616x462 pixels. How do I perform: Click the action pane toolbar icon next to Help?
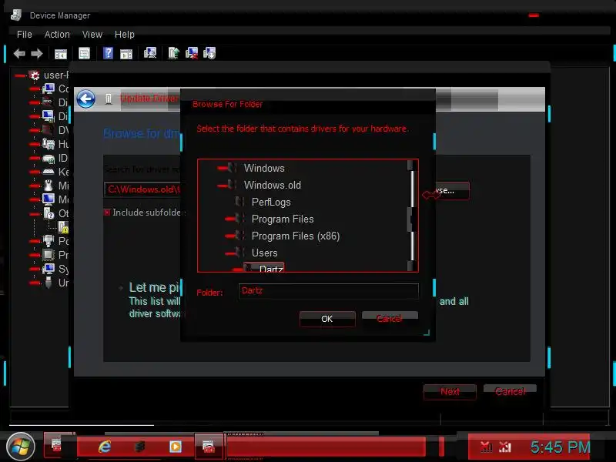coord(126,54)
